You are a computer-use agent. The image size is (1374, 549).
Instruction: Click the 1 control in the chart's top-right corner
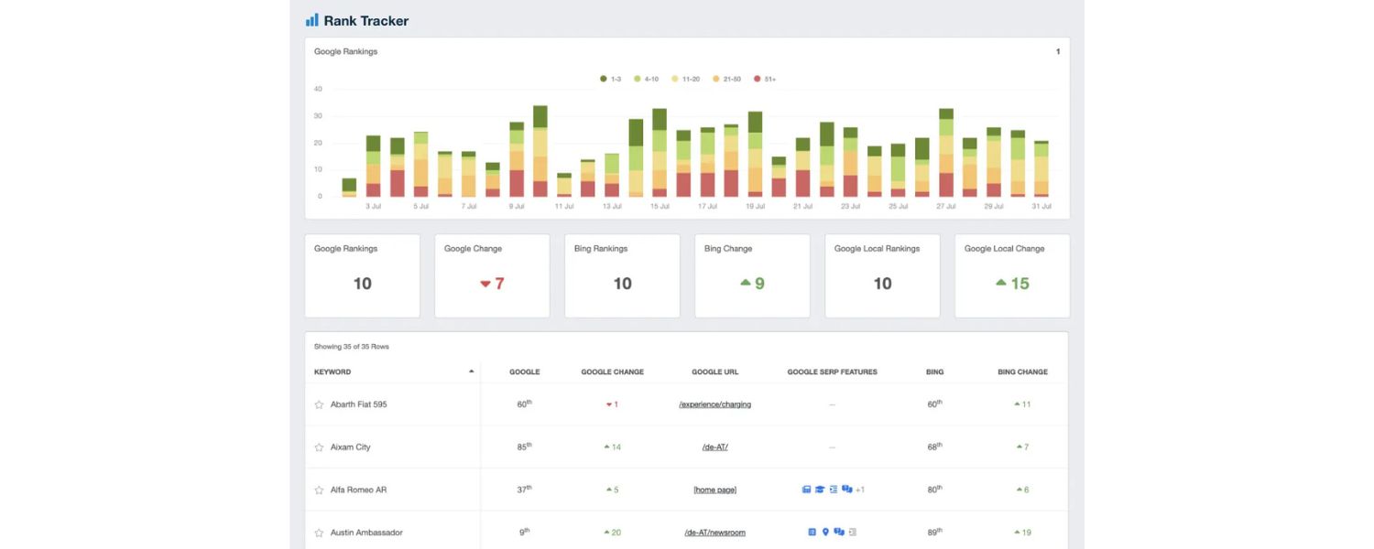pyautogui.click(x=1057, y=51)
